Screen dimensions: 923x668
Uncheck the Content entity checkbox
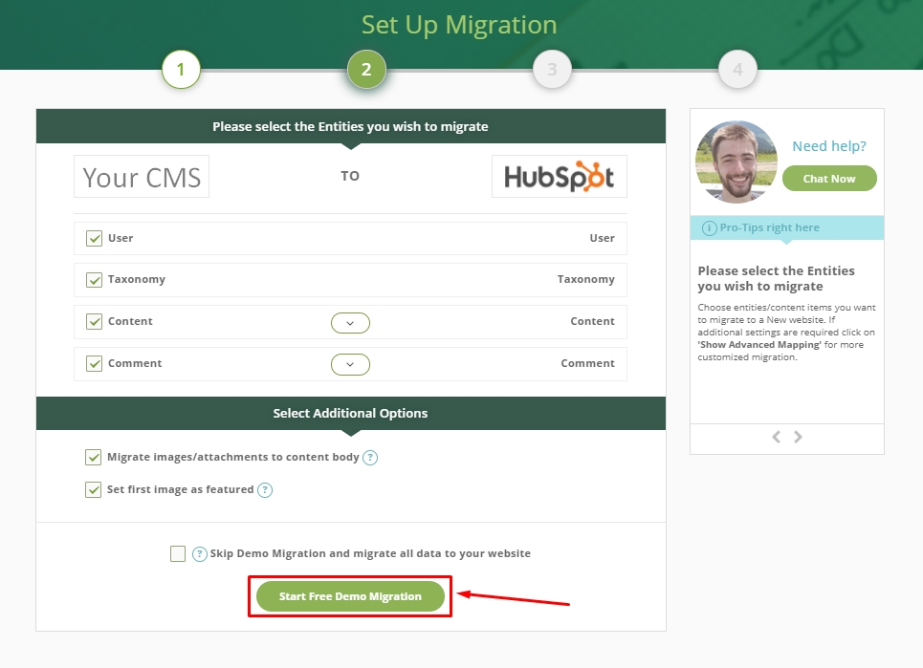click(94, 322)
